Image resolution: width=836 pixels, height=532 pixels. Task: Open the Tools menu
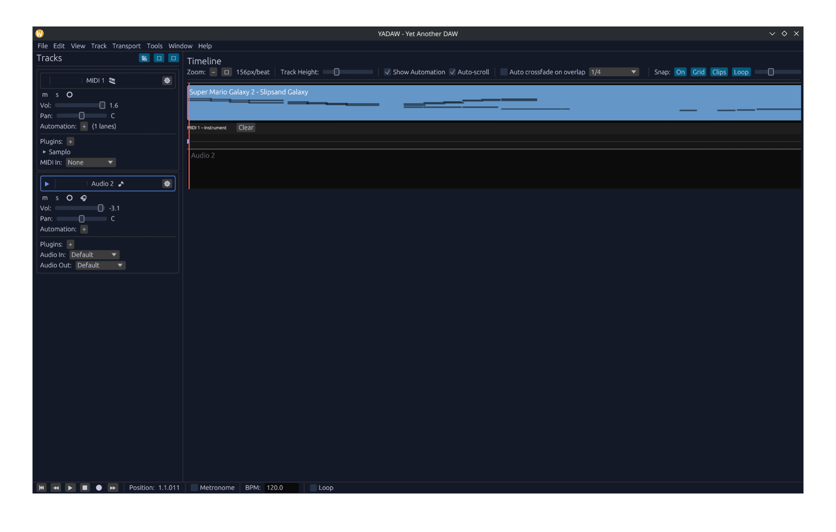tap(155, 46)
